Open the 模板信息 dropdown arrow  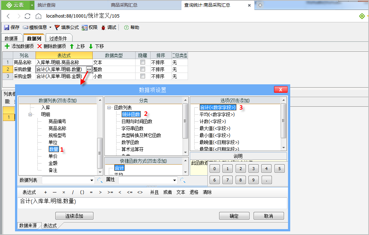pos(50,27)
